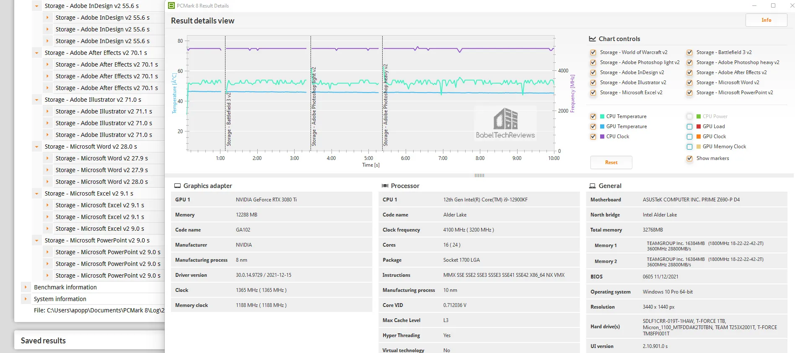Toggle Storage - Microsoft PowerPoint v2 checkbox
This screenshot has width=795, height=353.
(689, 93)
